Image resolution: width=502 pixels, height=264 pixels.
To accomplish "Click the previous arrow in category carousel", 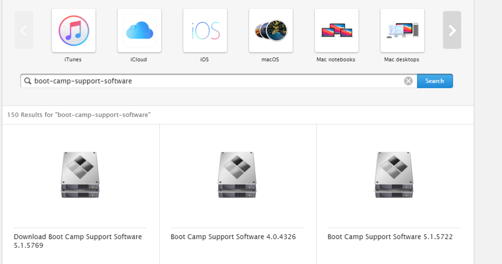I will tap(24, 30).
